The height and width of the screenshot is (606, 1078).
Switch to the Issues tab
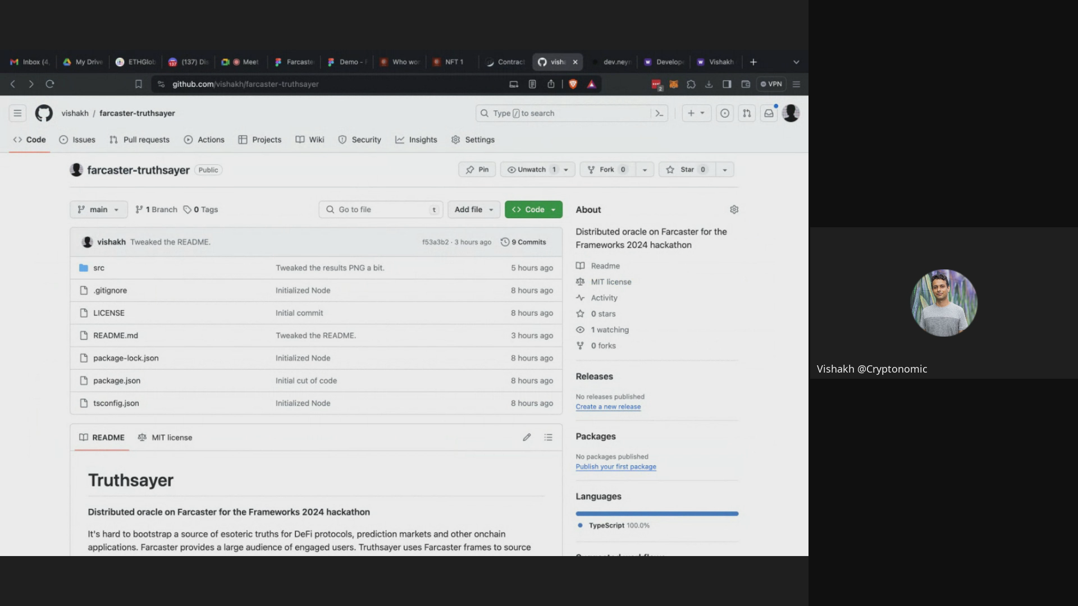(77, 140)
